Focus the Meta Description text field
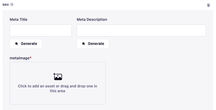Image resolution: width=216 pixels, height=110 pixels. (x=141, y=30)
